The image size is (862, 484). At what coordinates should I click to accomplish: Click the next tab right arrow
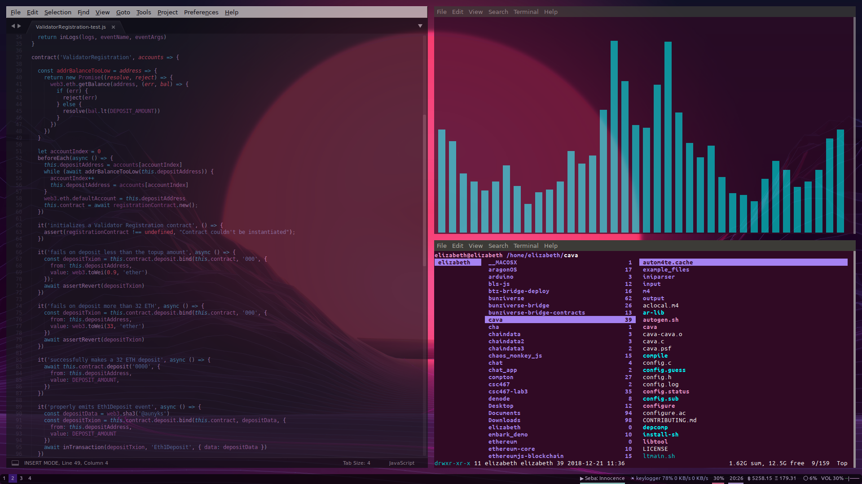(x=19, y=26)
